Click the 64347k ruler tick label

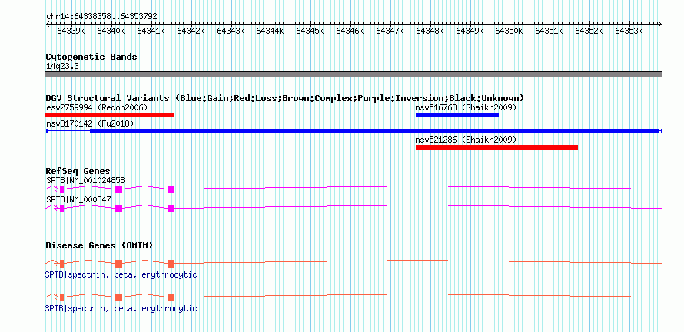[390, 31]
